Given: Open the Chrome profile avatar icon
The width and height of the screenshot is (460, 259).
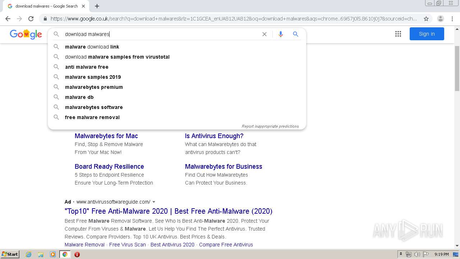Looking at the screenshot, I should (x=440, y=19).
